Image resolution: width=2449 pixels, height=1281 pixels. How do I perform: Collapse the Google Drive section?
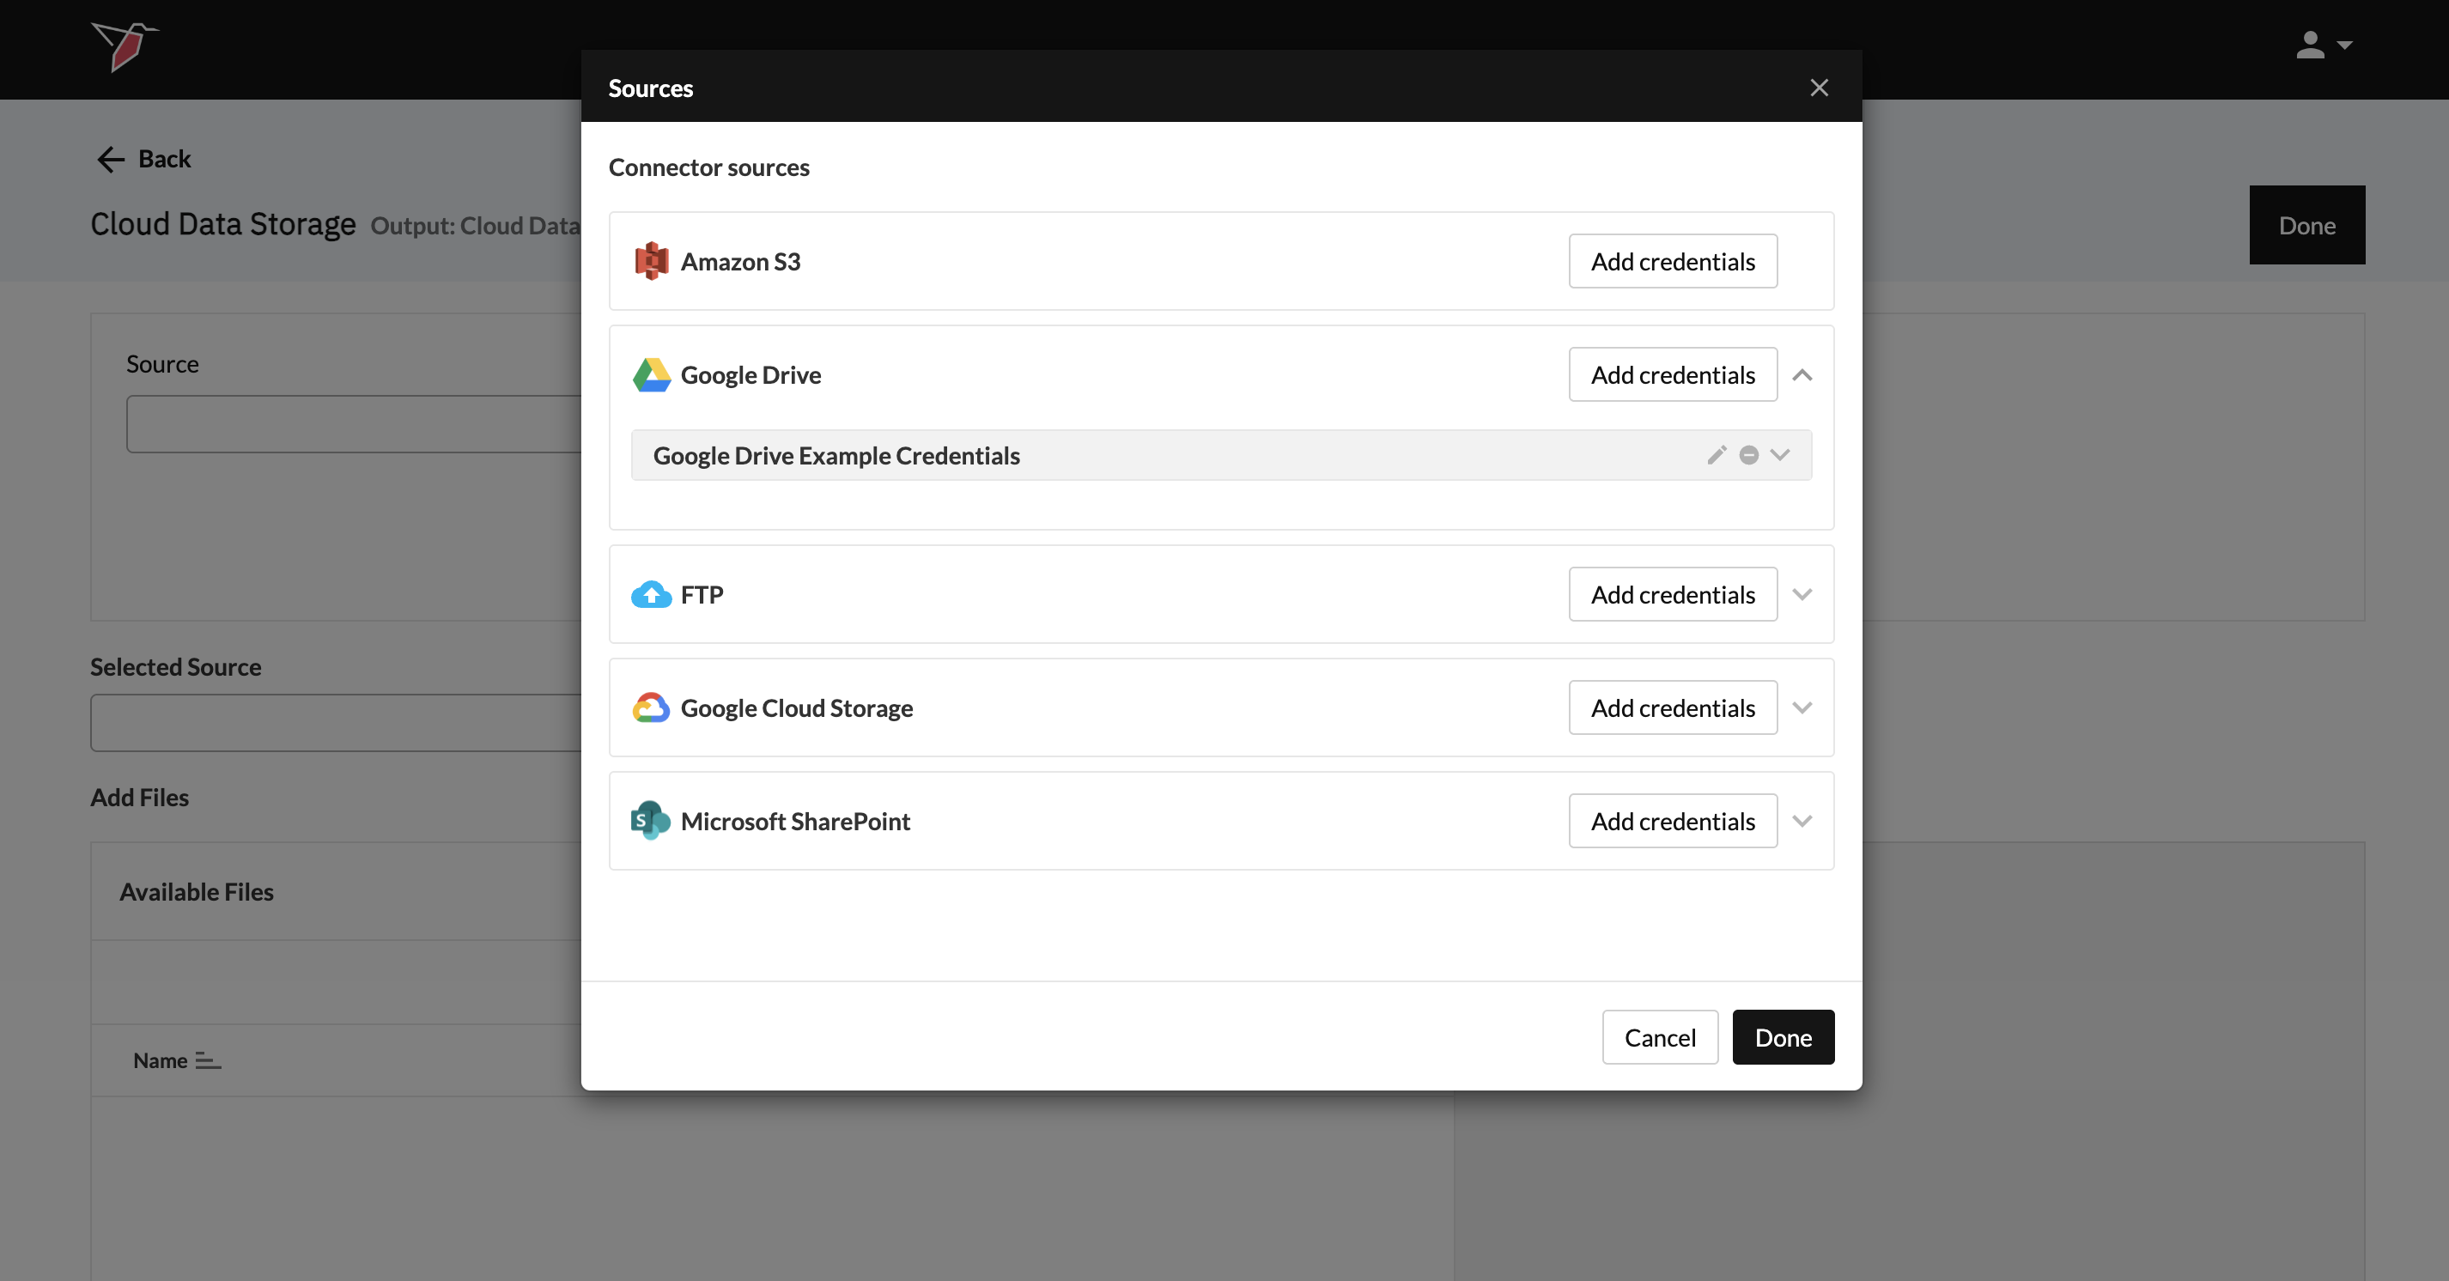(x=1802, y=375)
